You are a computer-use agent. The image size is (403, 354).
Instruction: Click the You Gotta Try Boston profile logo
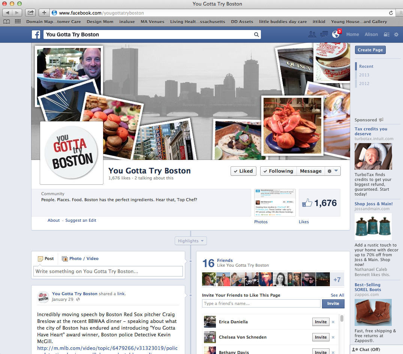72,153
